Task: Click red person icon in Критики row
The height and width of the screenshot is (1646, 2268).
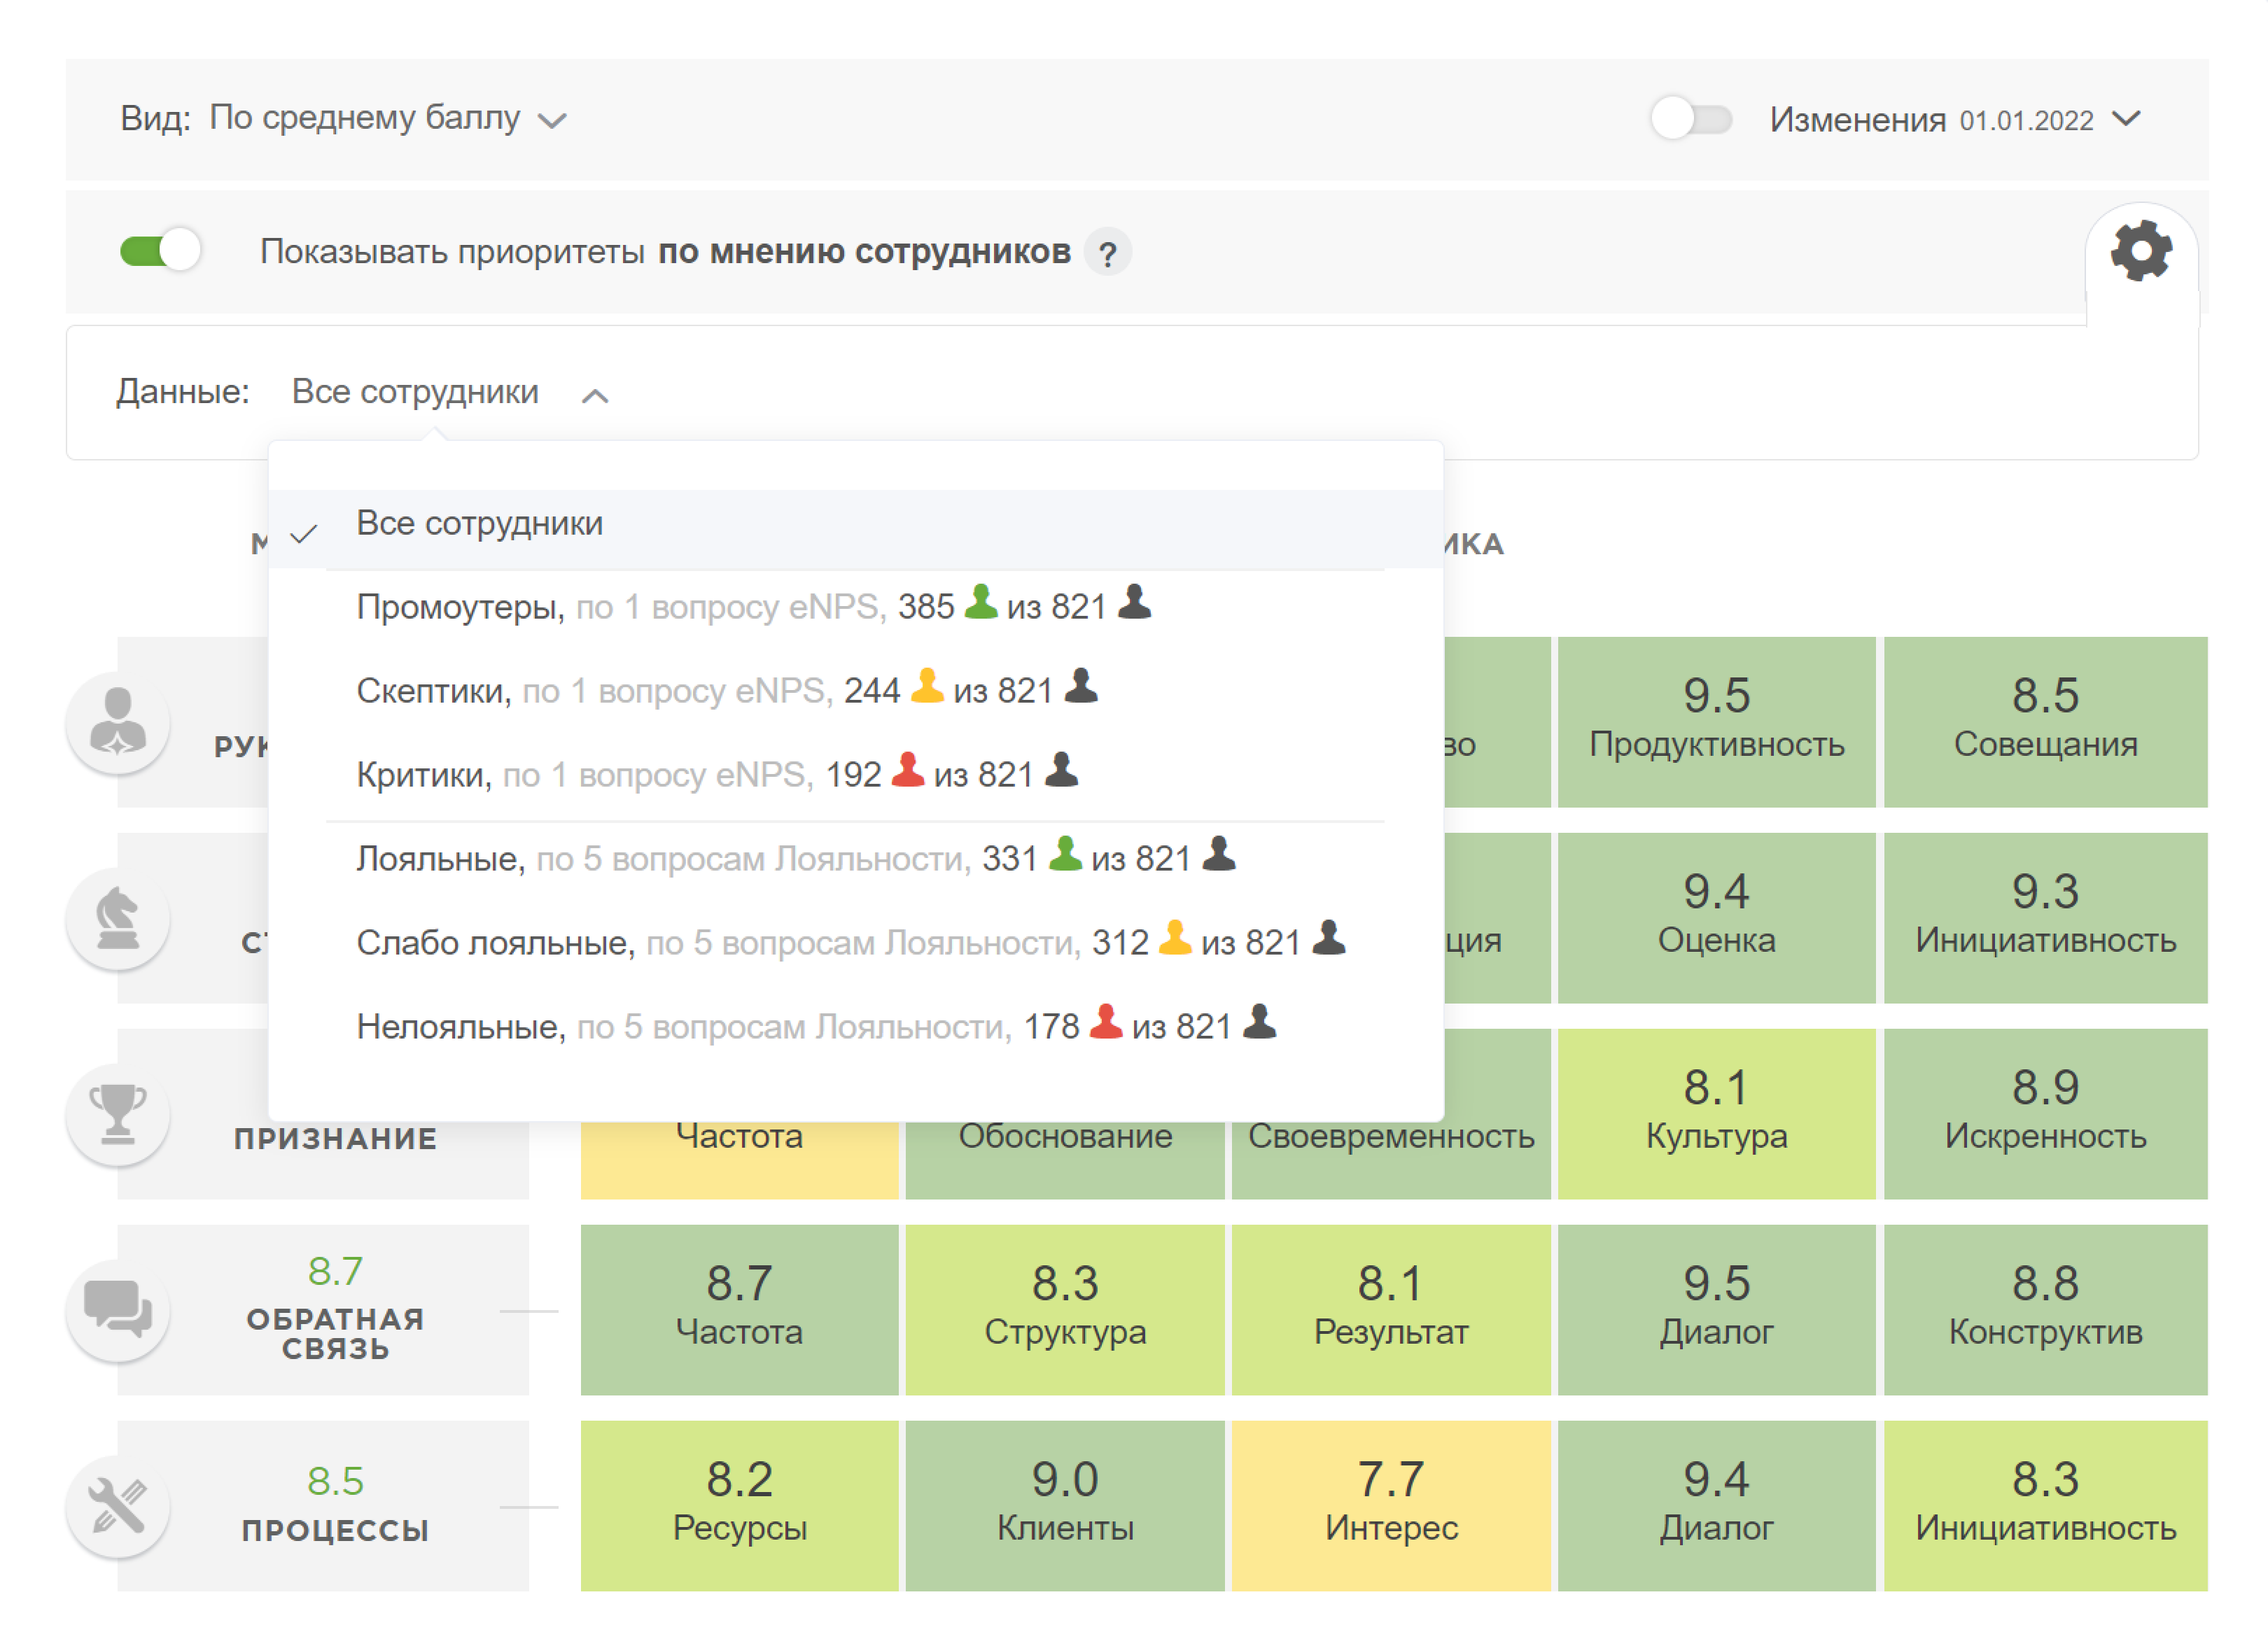Action: [907, 770]
